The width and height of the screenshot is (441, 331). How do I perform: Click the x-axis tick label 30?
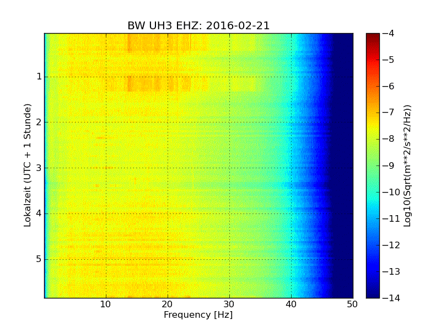(x=229, y=305)
